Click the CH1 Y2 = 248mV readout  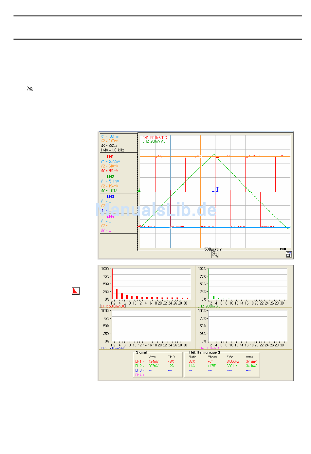click(x=110, y=166)
